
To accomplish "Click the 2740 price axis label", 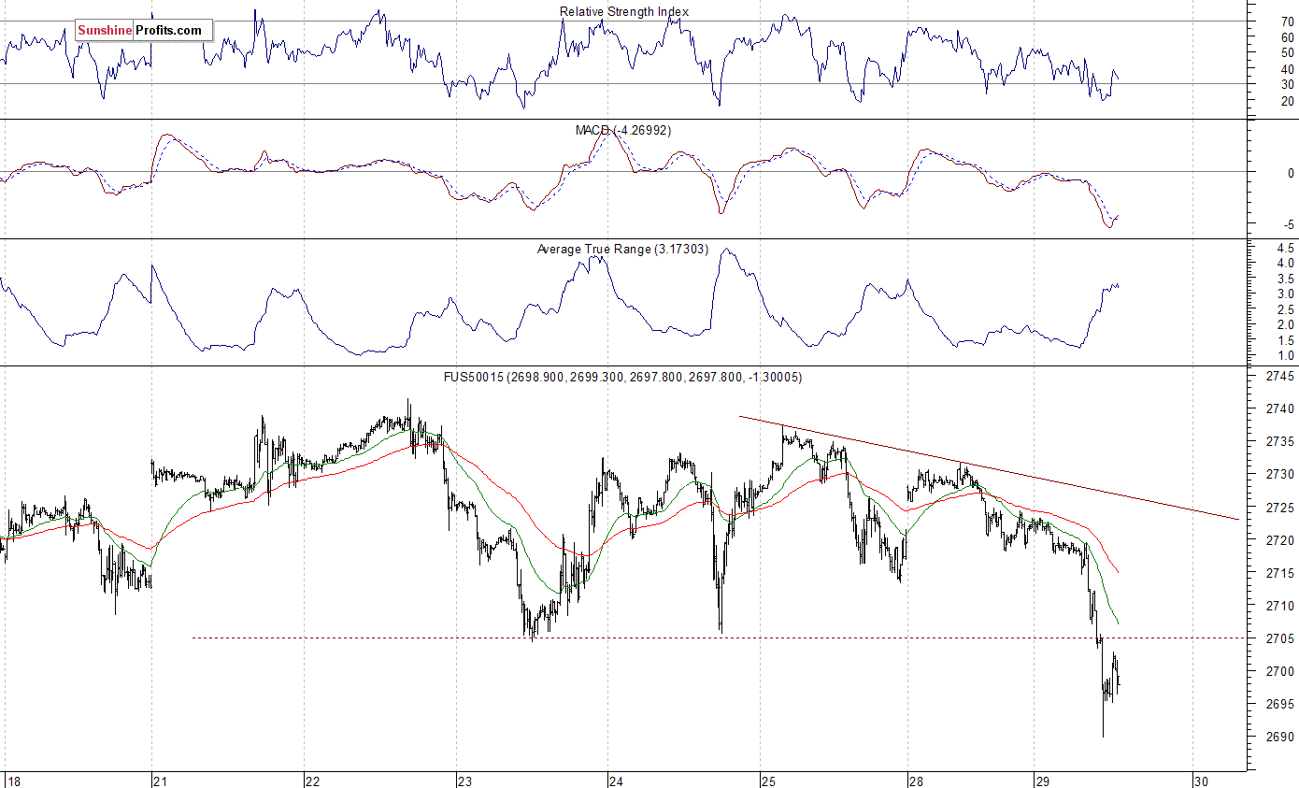I will click(x=1281, y=409).
